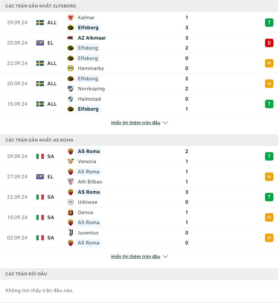
Task: Click the Halmstad team crest
Action: tap(71, 99)
